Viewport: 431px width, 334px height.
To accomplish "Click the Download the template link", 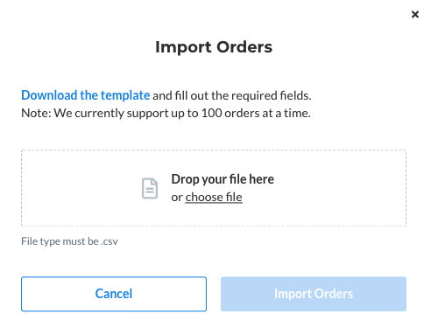I will pyautogui.click(x=86, y=95).
